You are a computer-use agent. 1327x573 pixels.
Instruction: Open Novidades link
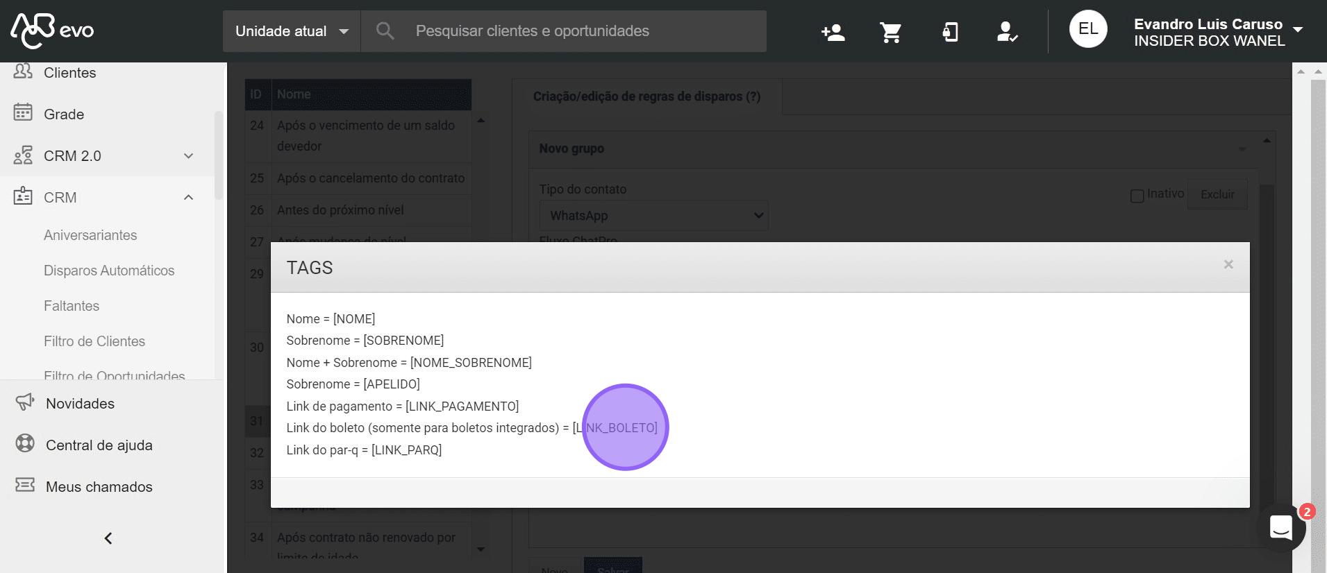(80, 404)
